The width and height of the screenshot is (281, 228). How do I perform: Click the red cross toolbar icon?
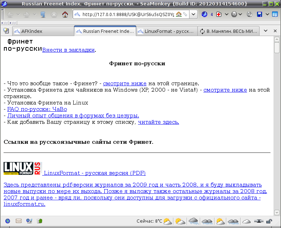[x=219, y=14]
